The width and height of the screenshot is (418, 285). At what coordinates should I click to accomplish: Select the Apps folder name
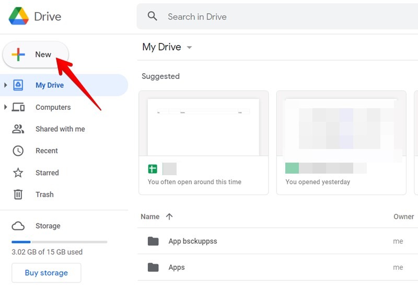pos(177,267)
